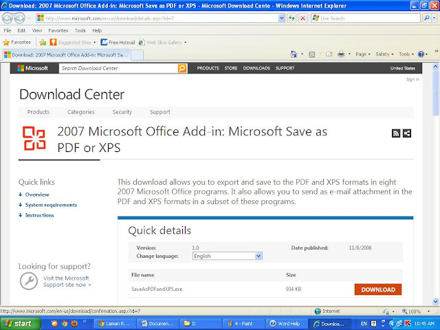Viewport: 440px width, 330px height.
Task: Click the share icon beside page title
Action: tap(407, 133)
